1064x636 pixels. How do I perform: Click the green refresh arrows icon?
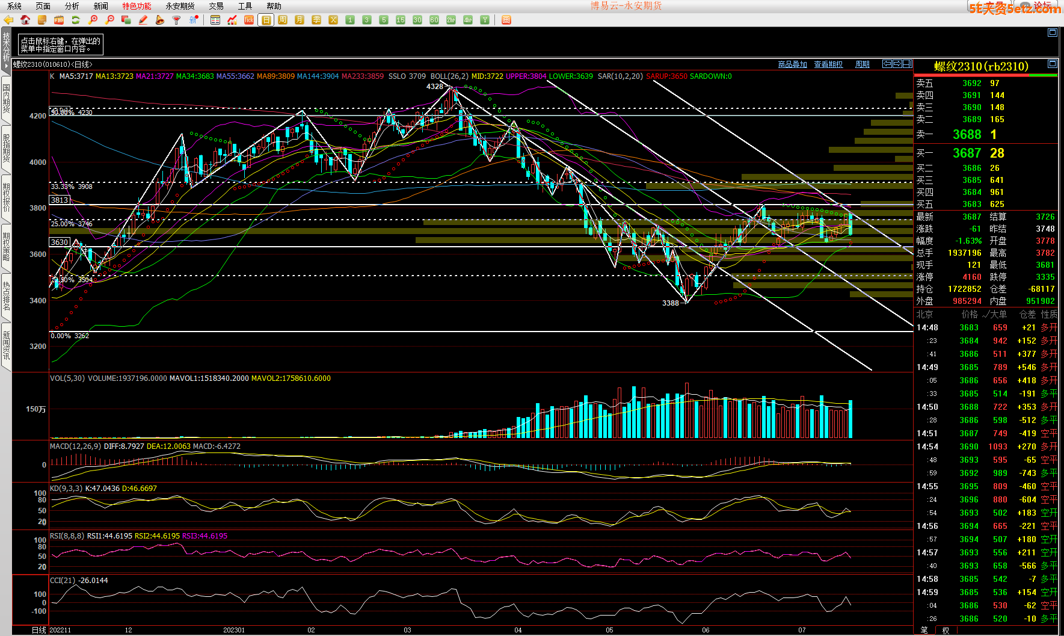click(76, 20)
